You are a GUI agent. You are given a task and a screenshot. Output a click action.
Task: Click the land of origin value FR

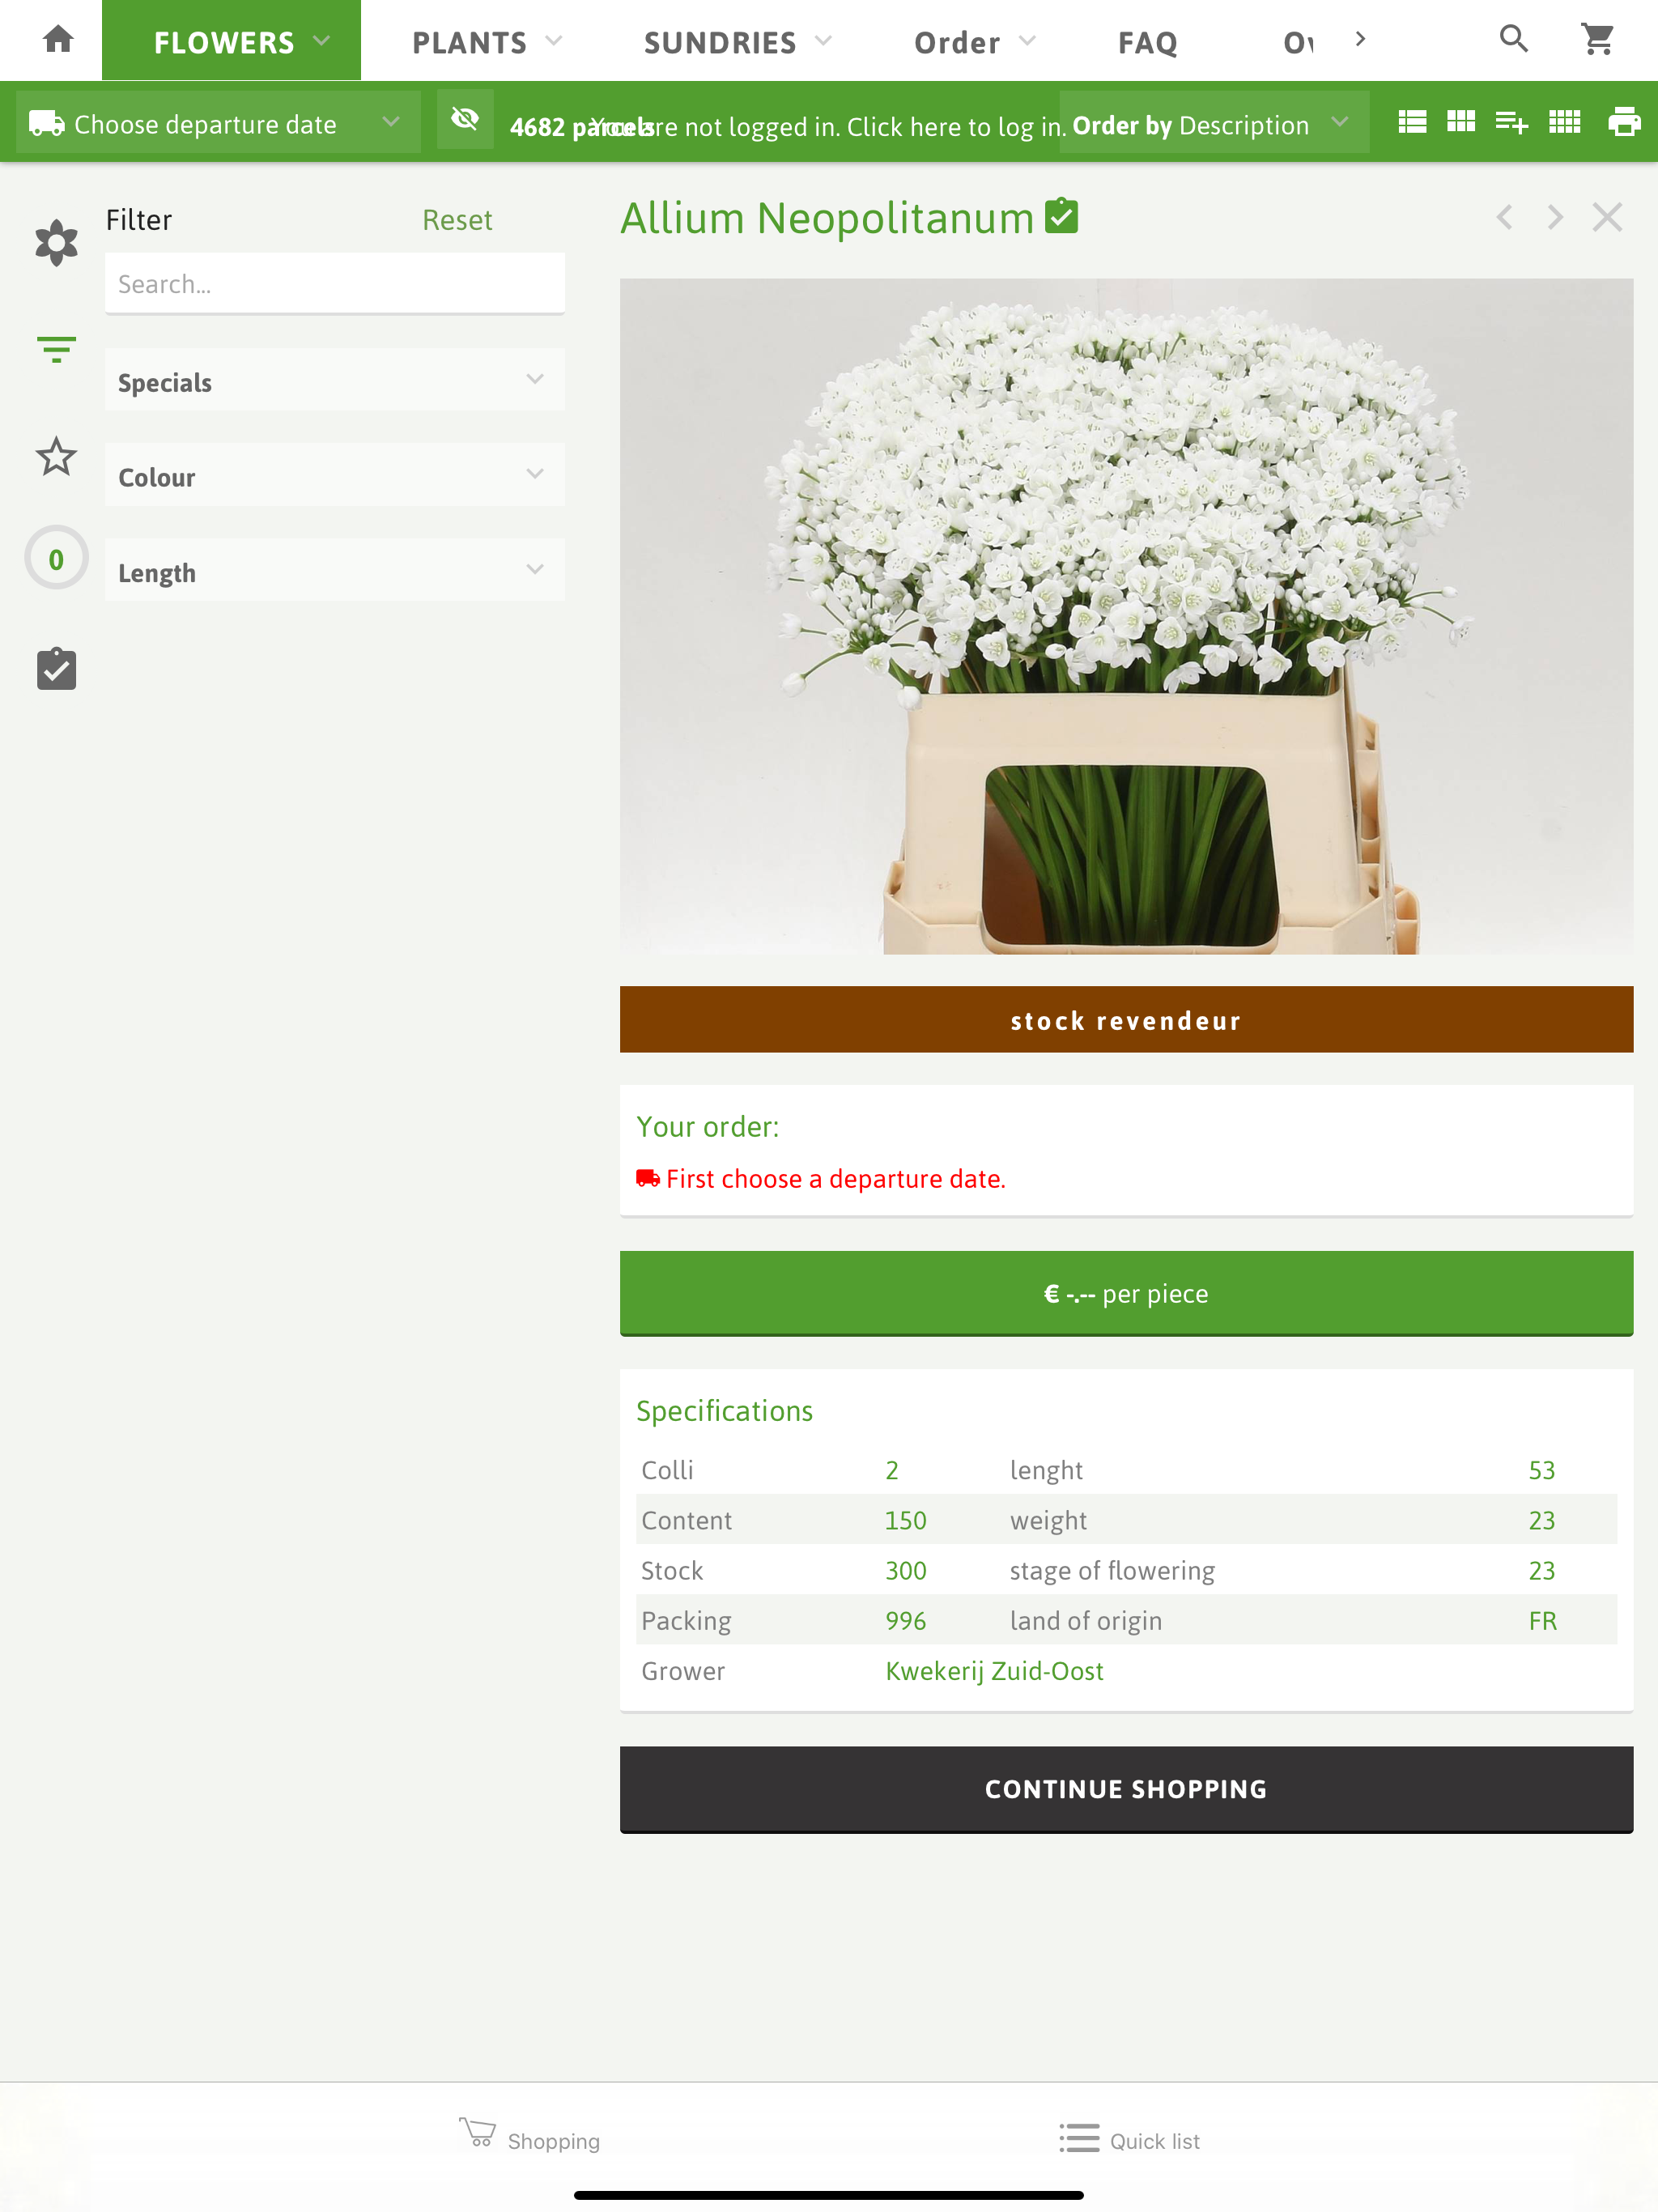coord(1542,1620)
